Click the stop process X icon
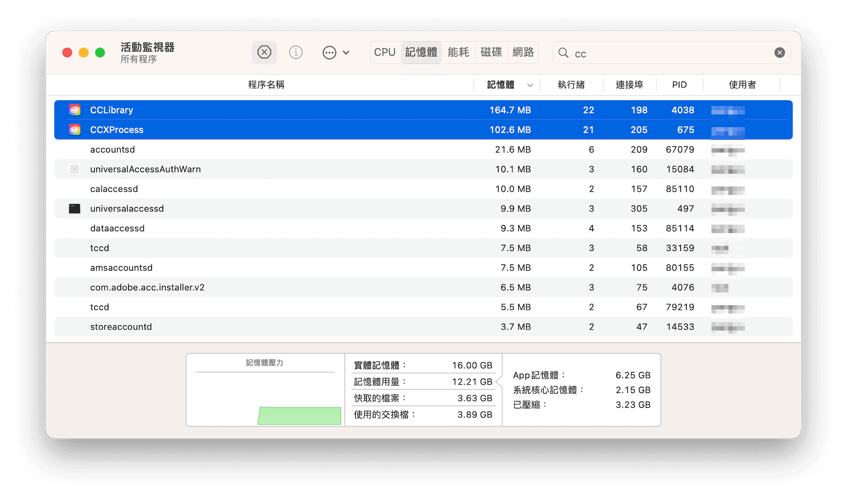The height and width of the screenshot is (499, 847). tap(264, 52)
